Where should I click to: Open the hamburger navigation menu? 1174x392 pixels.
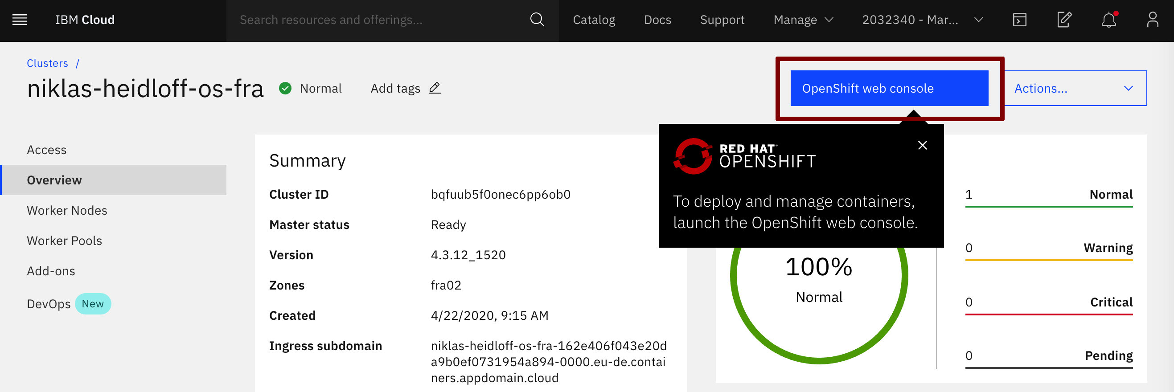pos(20,20)
